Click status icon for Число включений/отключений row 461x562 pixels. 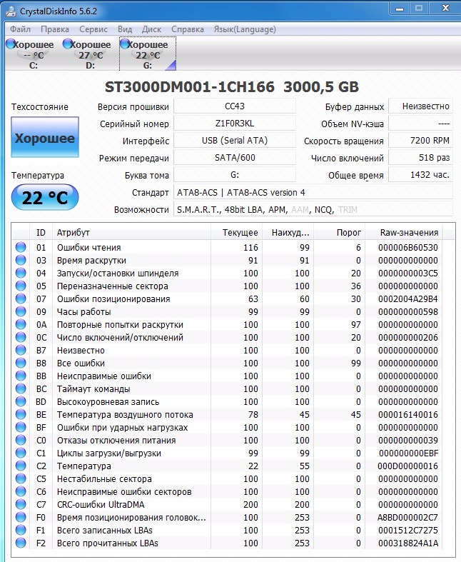coord(21,337)
